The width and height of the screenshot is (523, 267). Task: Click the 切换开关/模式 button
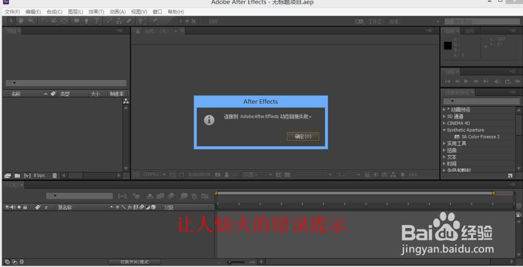coord(134,262)
